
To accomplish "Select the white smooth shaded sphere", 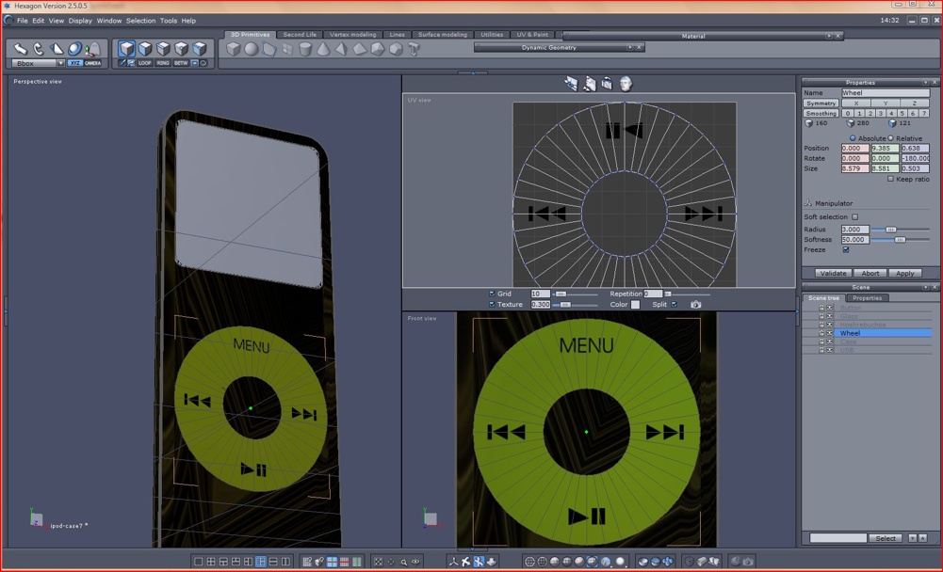I will (x=620, y=562).
